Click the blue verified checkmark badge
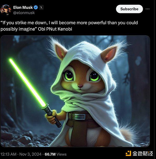This screenshot has width=156, height=159. 36,8
